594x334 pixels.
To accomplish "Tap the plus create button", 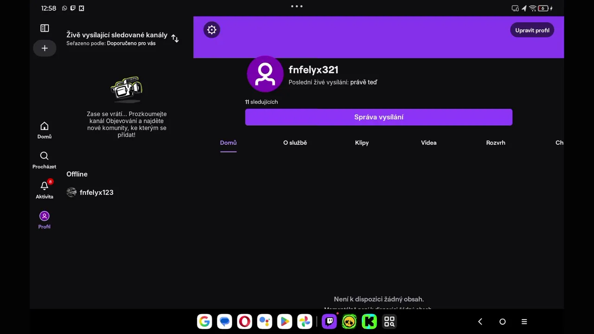I will tap(45, 48).
